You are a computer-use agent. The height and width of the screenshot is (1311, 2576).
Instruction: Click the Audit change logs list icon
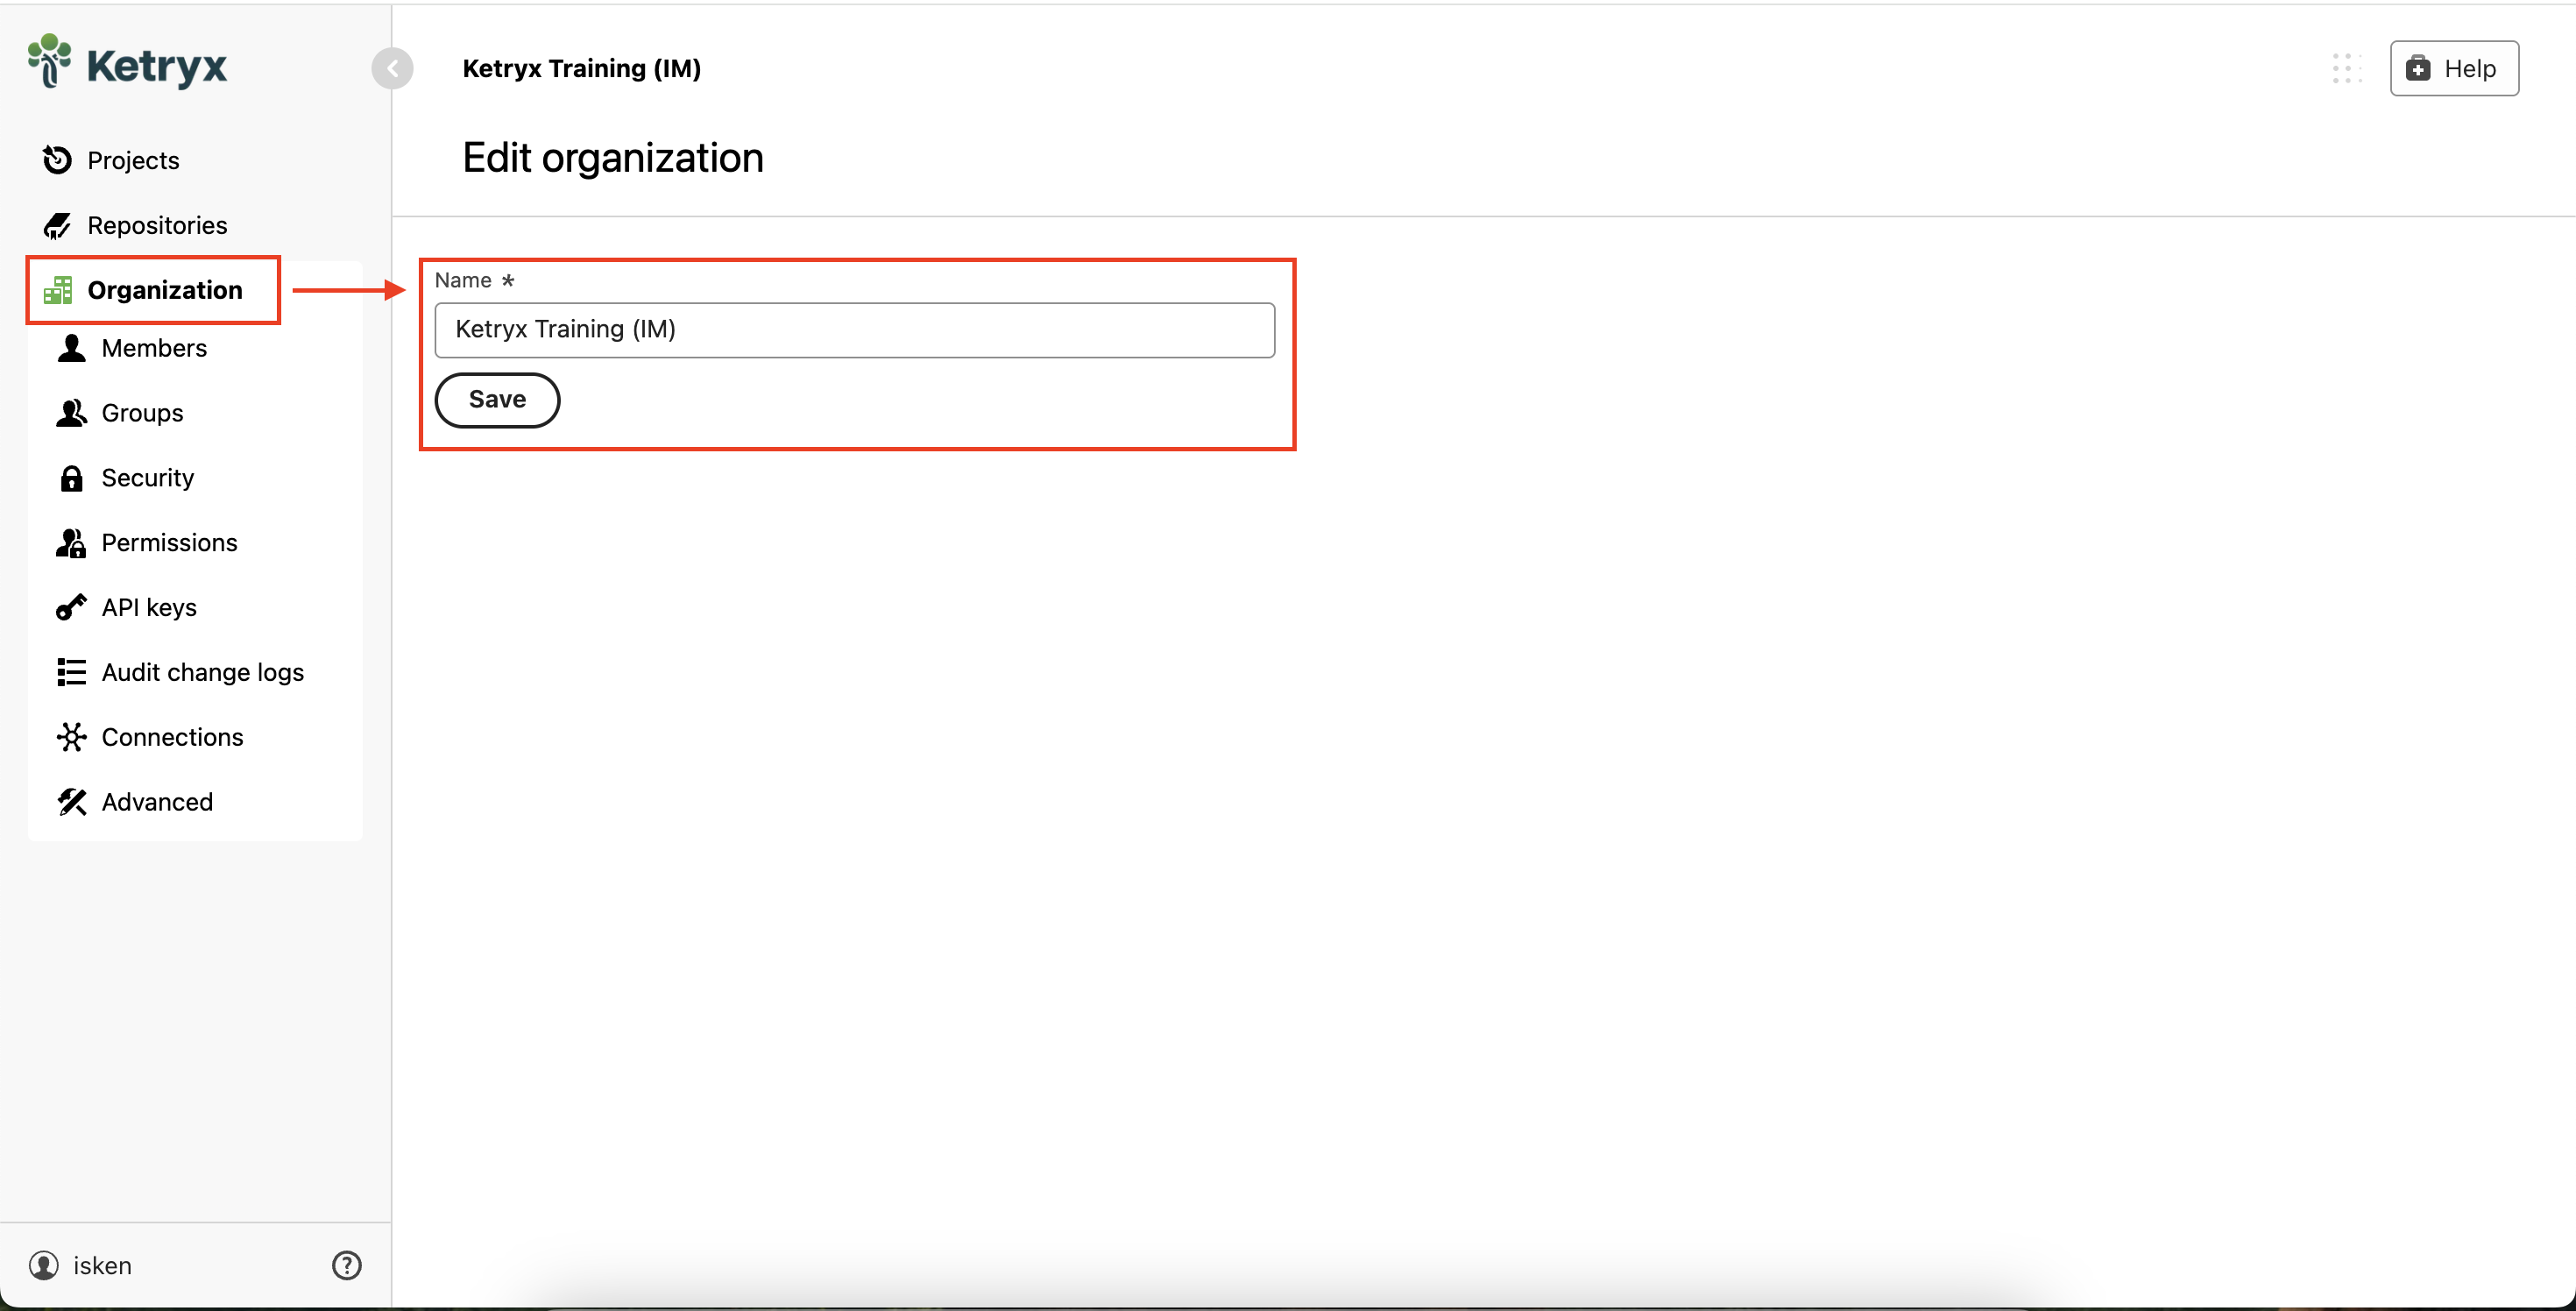71,672
